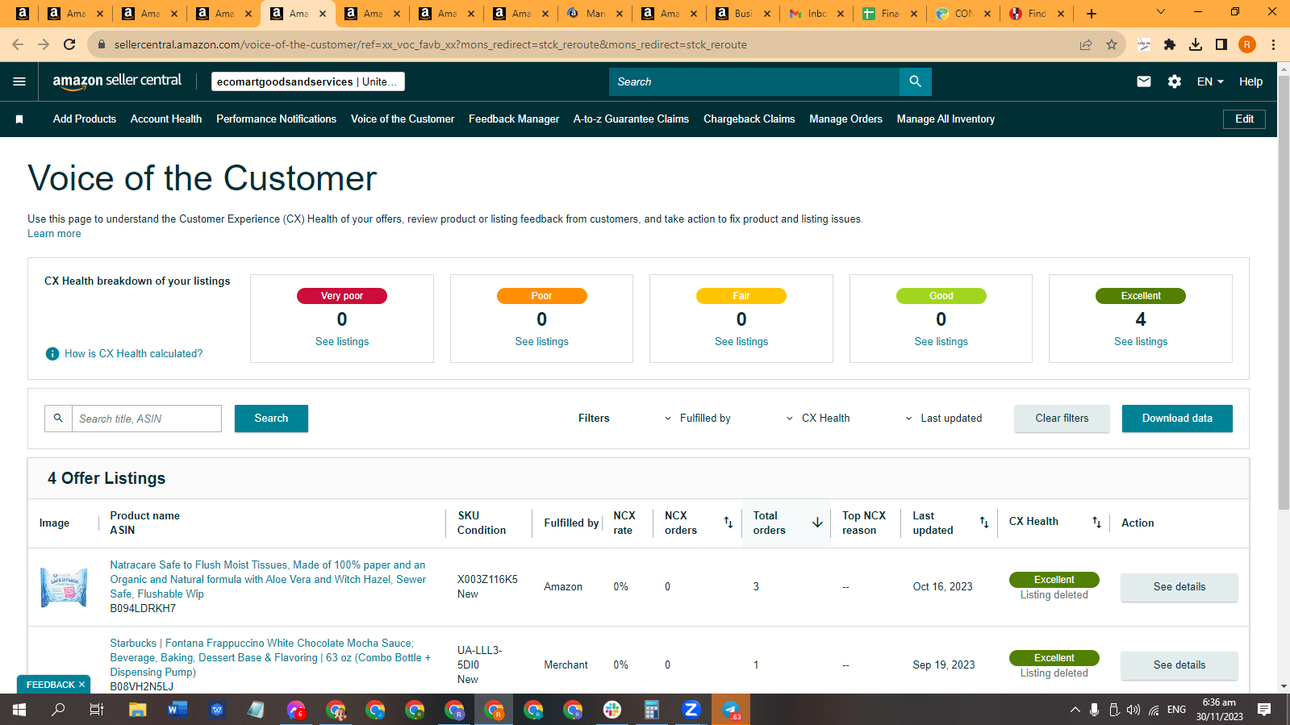See details for Starbucks Fontana Sauce listing
The height and width of the screenshot is (725, 1290).
[1179, 665]
